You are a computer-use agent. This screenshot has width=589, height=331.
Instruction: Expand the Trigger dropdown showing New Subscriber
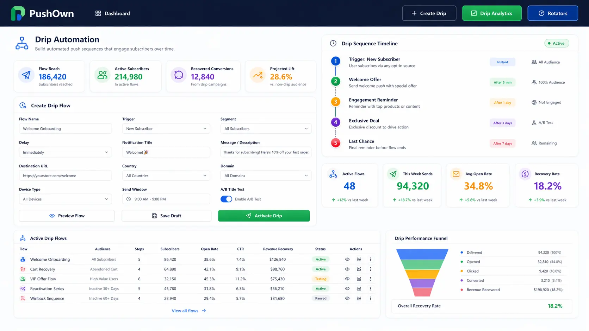click(x=166, y=129)
